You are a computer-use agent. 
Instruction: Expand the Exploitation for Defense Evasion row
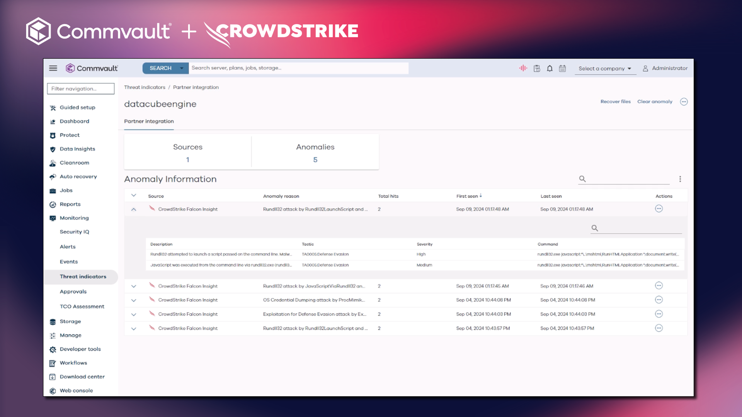click(134, 315)
